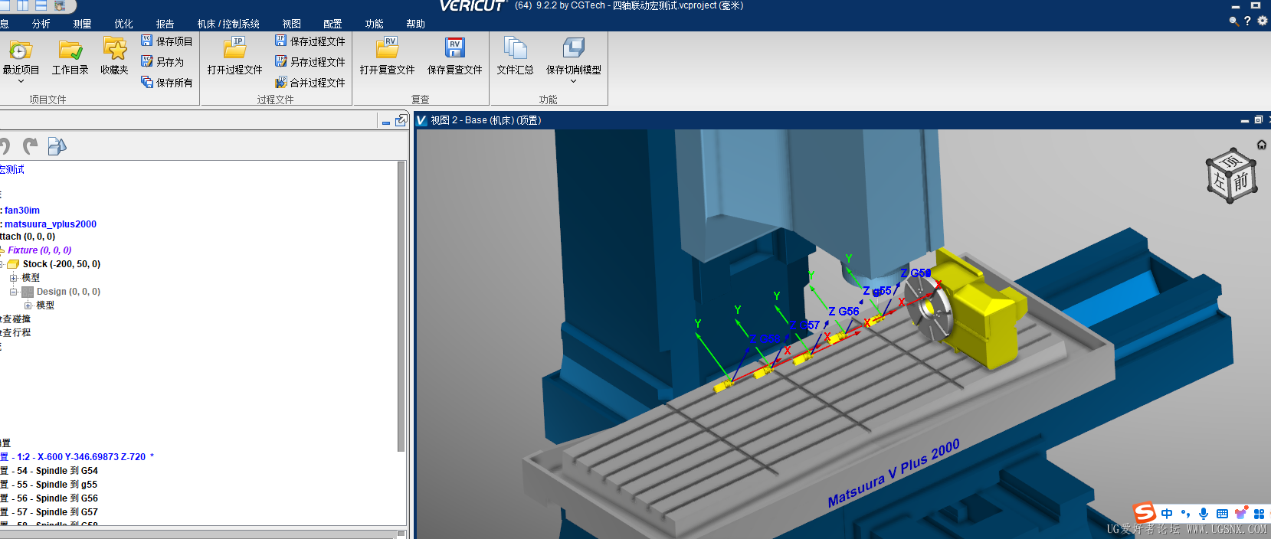Select the 查行程 travel check row
Image resolution: width=1271 pixels, height=539 pixels.
[x=15, y=333]
